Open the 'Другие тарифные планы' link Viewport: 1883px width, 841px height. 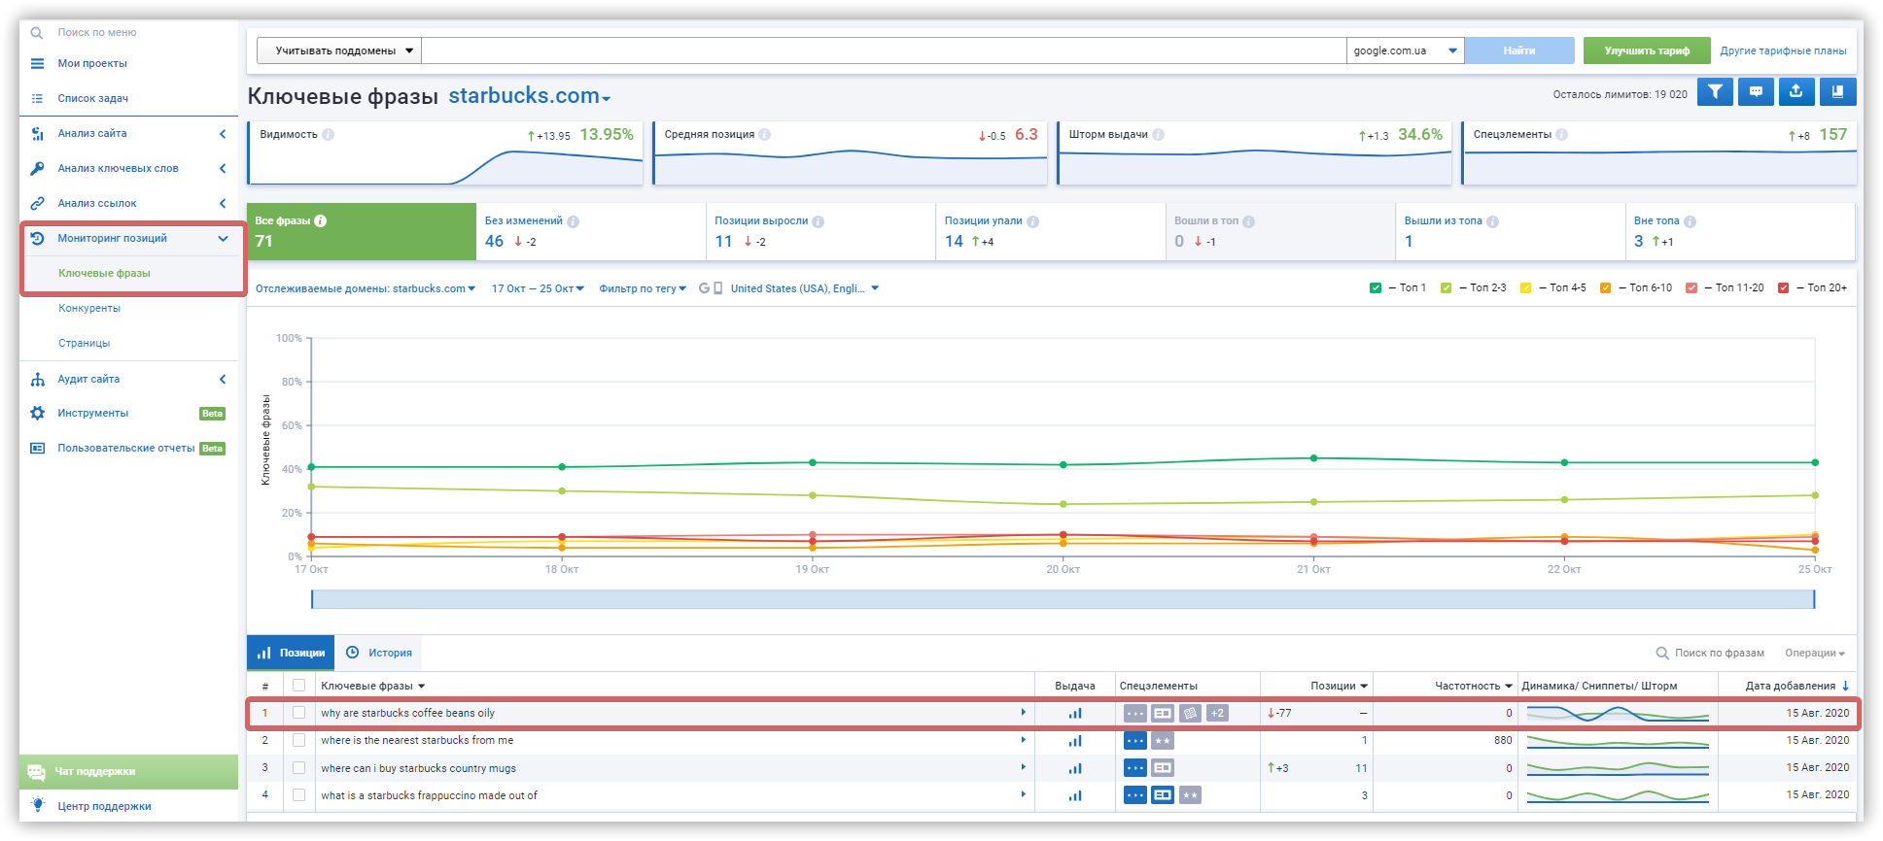coord(1783,50)
